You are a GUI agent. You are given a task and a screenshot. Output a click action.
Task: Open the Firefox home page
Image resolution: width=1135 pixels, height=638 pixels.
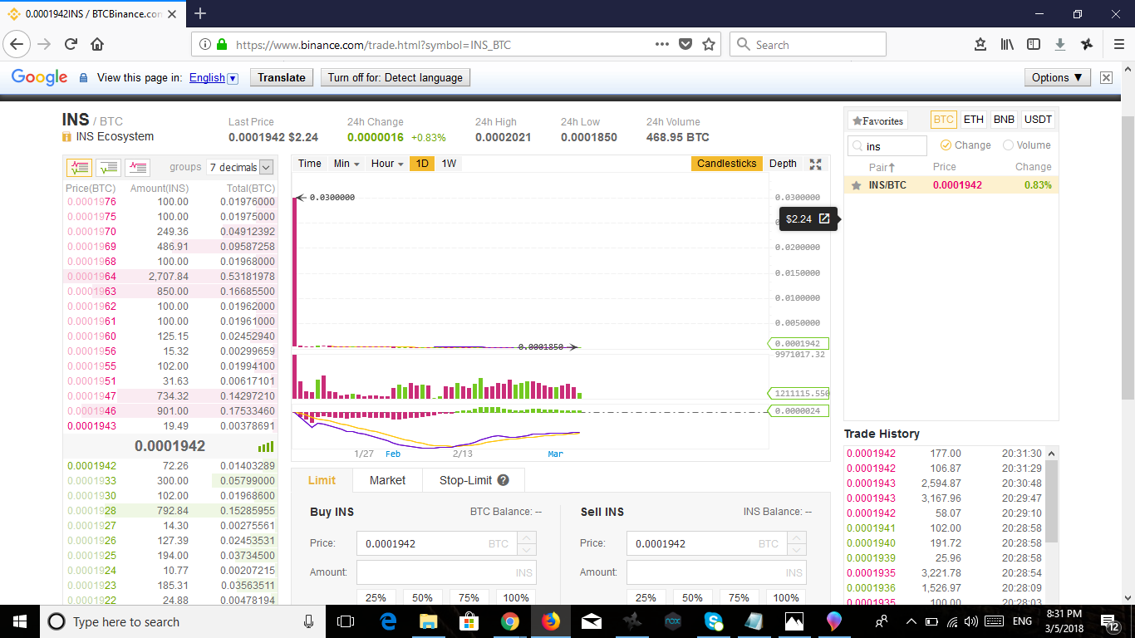pos(97,44)
